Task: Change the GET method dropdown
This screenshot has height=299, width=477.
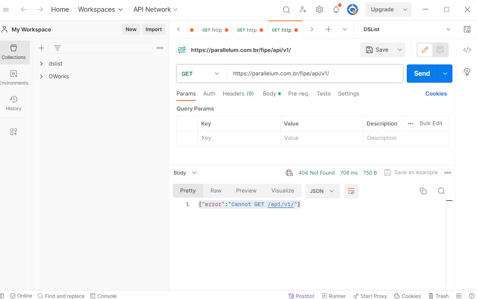Action: [x=200, y=74]
